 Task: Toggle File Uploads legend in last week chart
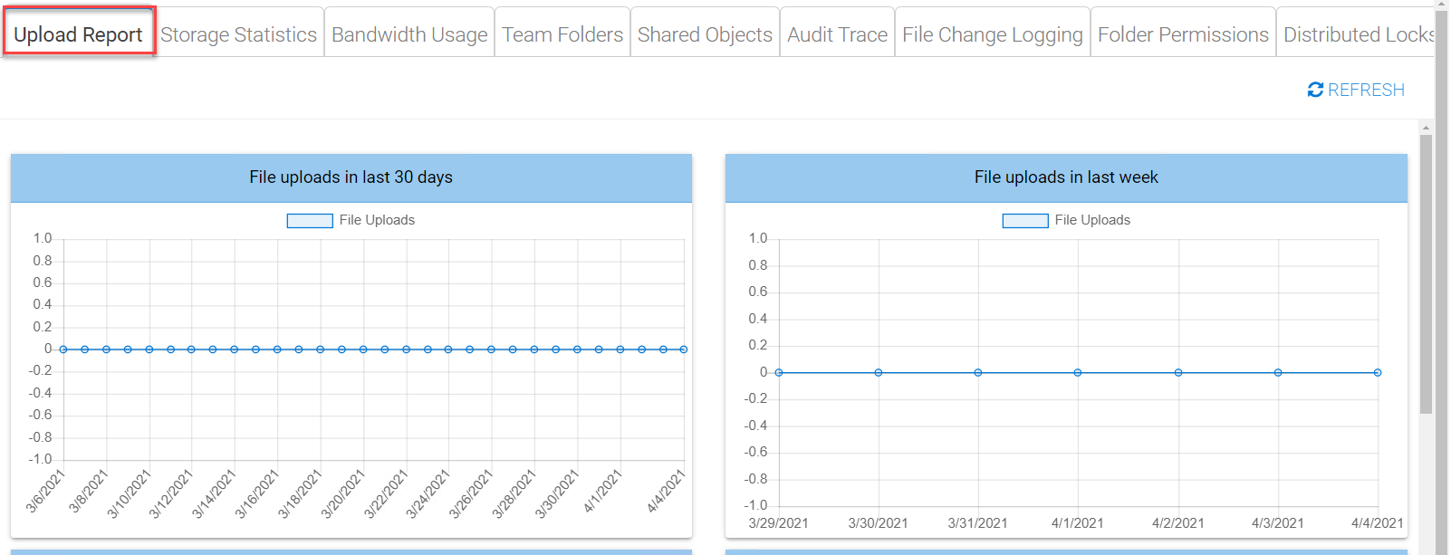(x=1025, y=220)
